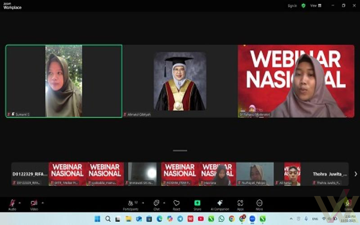Click the green encryption shield icon

click(303, 5)
